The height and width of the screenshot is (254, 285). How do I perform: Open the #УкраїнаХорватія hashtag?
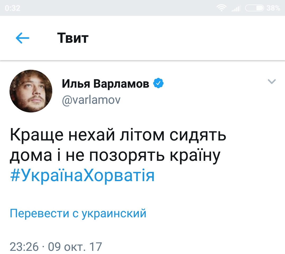point(82,176)
